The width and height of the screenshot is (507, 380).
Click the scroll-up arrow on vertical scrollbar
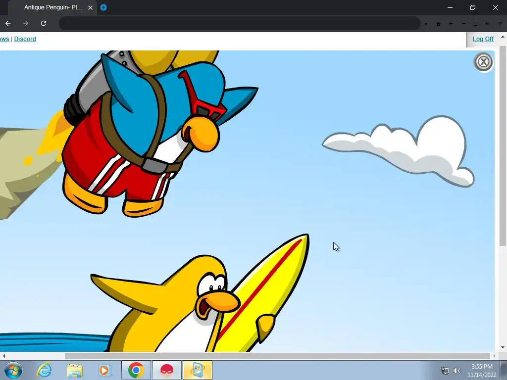click(503, 37)
